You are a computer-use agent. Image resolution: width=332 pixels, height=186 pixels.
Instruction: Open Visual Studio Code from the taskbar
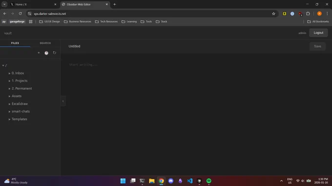point(190,181)
